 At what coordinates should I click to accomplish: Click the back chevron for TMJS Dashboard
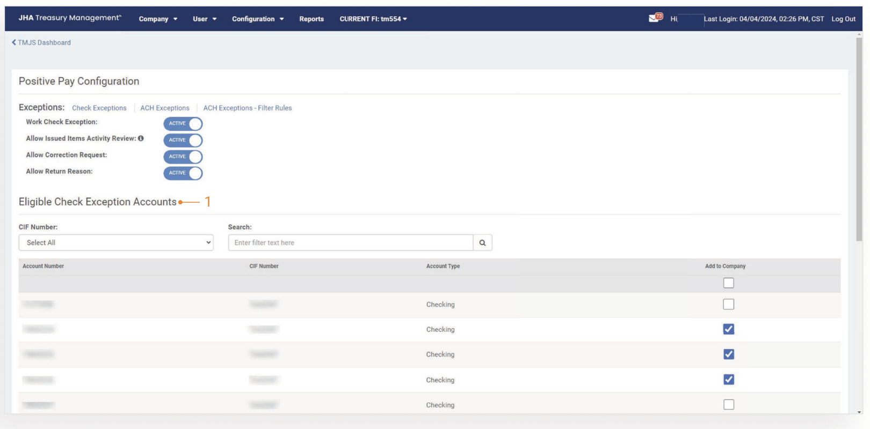click(x=14, y=42)
